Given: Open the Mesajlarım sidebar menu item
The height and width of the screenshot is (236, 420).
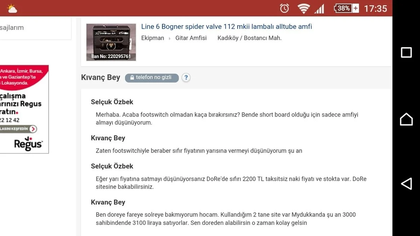Looking at the screenshot, I should [12, 28].
